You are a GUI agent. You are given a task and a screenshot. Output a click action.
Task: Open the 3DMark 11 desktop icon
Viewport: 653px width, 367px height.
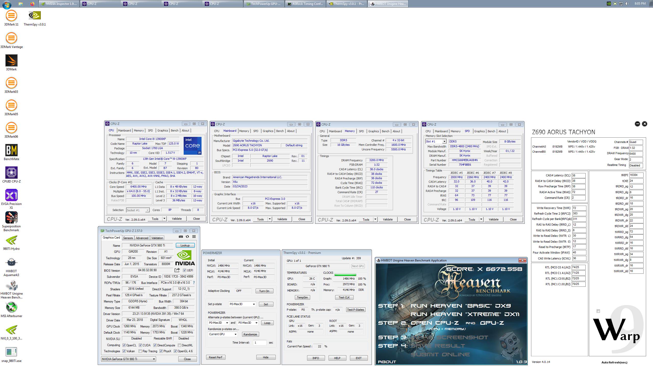(11, 18)
